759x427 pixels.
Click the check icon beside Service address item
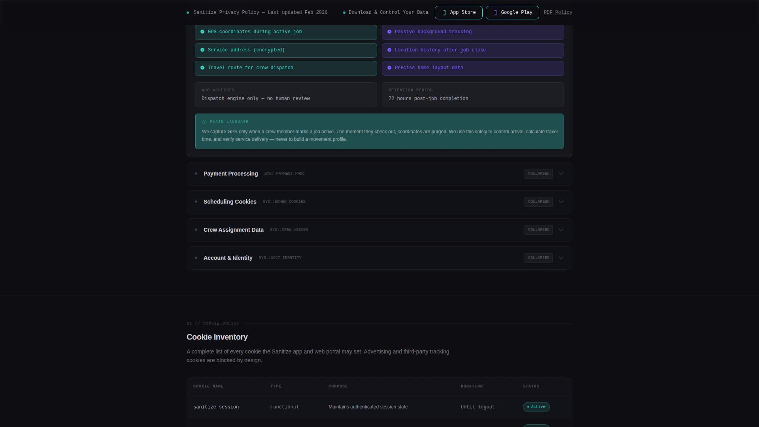click(202, 50)
